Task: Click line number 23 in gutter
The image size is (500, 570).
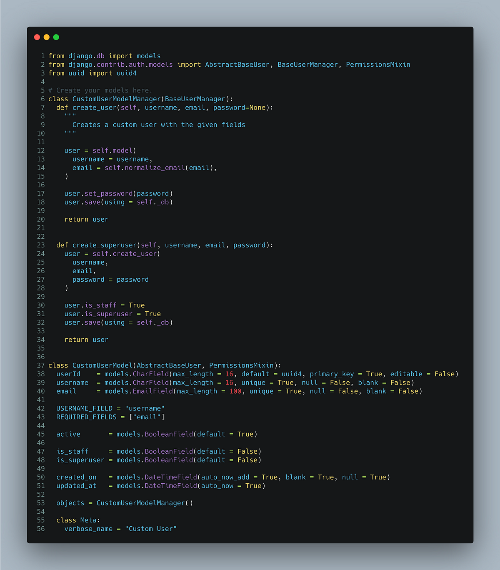Action: click(41, 245)
